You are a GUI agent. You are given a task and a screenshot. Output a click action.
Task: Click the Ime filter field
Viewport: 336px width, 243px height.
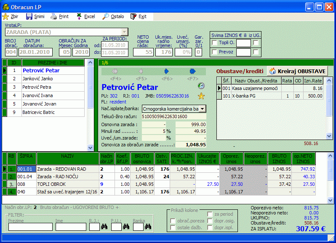[x=71, y=227]
